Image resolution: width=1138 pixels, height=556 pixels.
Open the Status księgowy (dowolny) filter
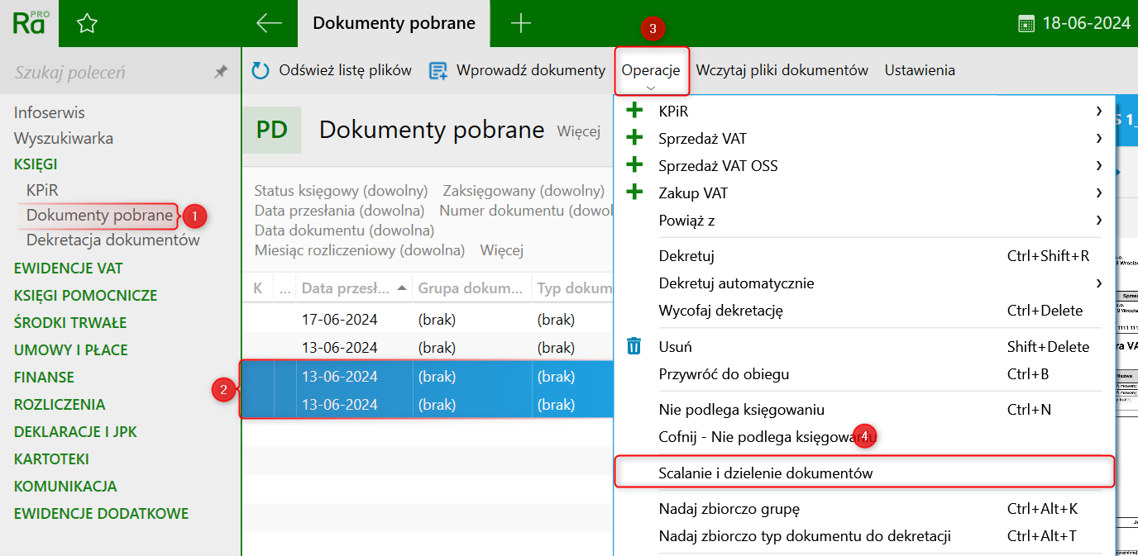(341, 191)
